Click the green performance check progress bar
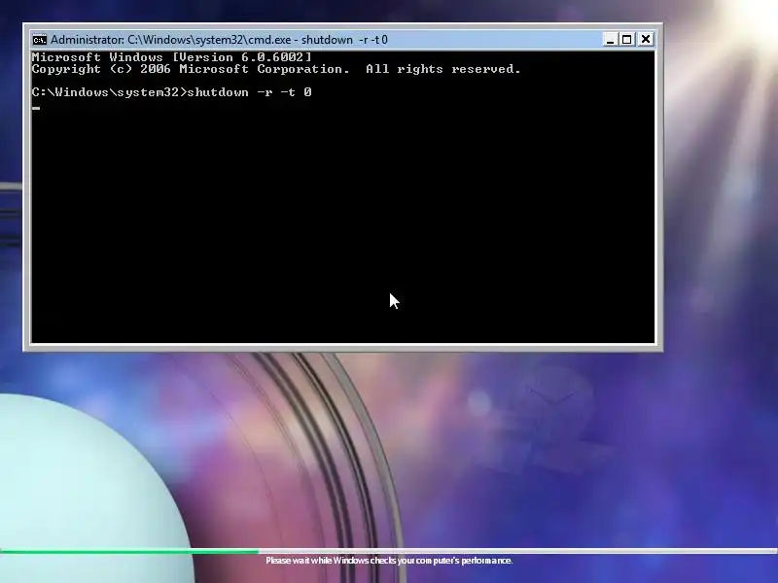This screenshot has height=583, width=778. tap(389, 551)
